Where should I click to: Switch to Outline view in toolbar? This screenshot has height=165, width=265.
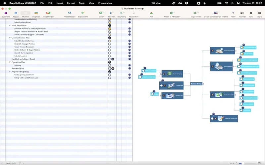26,15
